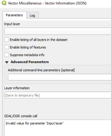This screenshot has width=111, height=136.
Task: Click the GDAL/OGR console call label
Action: click(21, 116)
